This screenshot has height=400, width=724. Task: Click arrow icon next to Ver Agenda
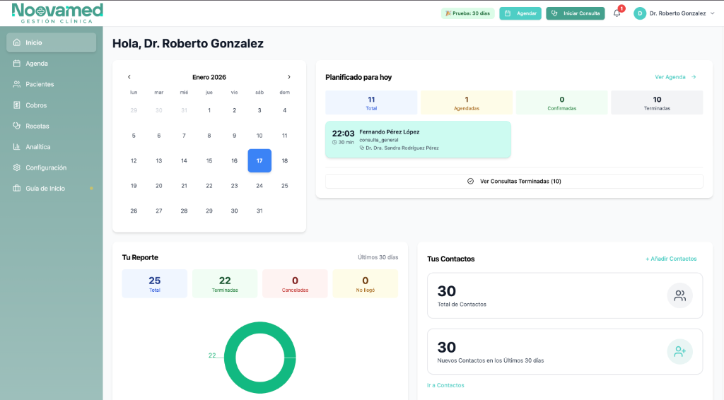tap(694, 77)
